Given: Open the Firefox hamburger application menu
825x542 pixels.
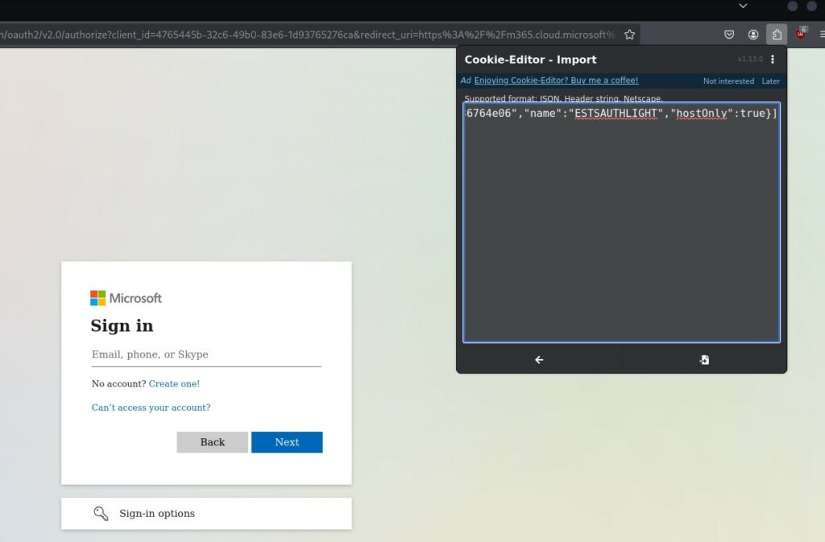Looking at the screenshot, I should (821, 35).
